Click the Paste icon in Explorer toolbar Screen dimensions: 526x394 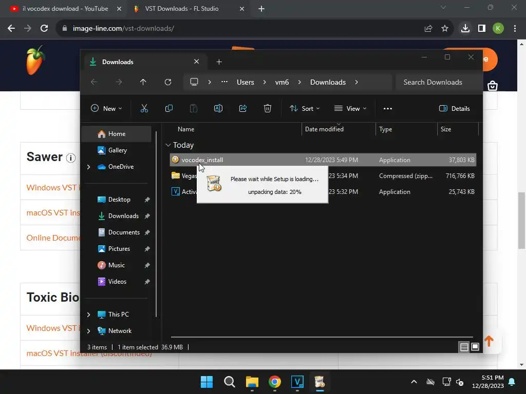point(194,108)
